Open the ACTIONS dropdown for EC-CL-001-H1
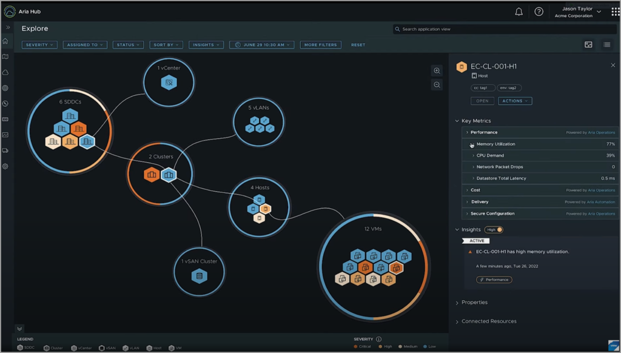 (514, 101)
